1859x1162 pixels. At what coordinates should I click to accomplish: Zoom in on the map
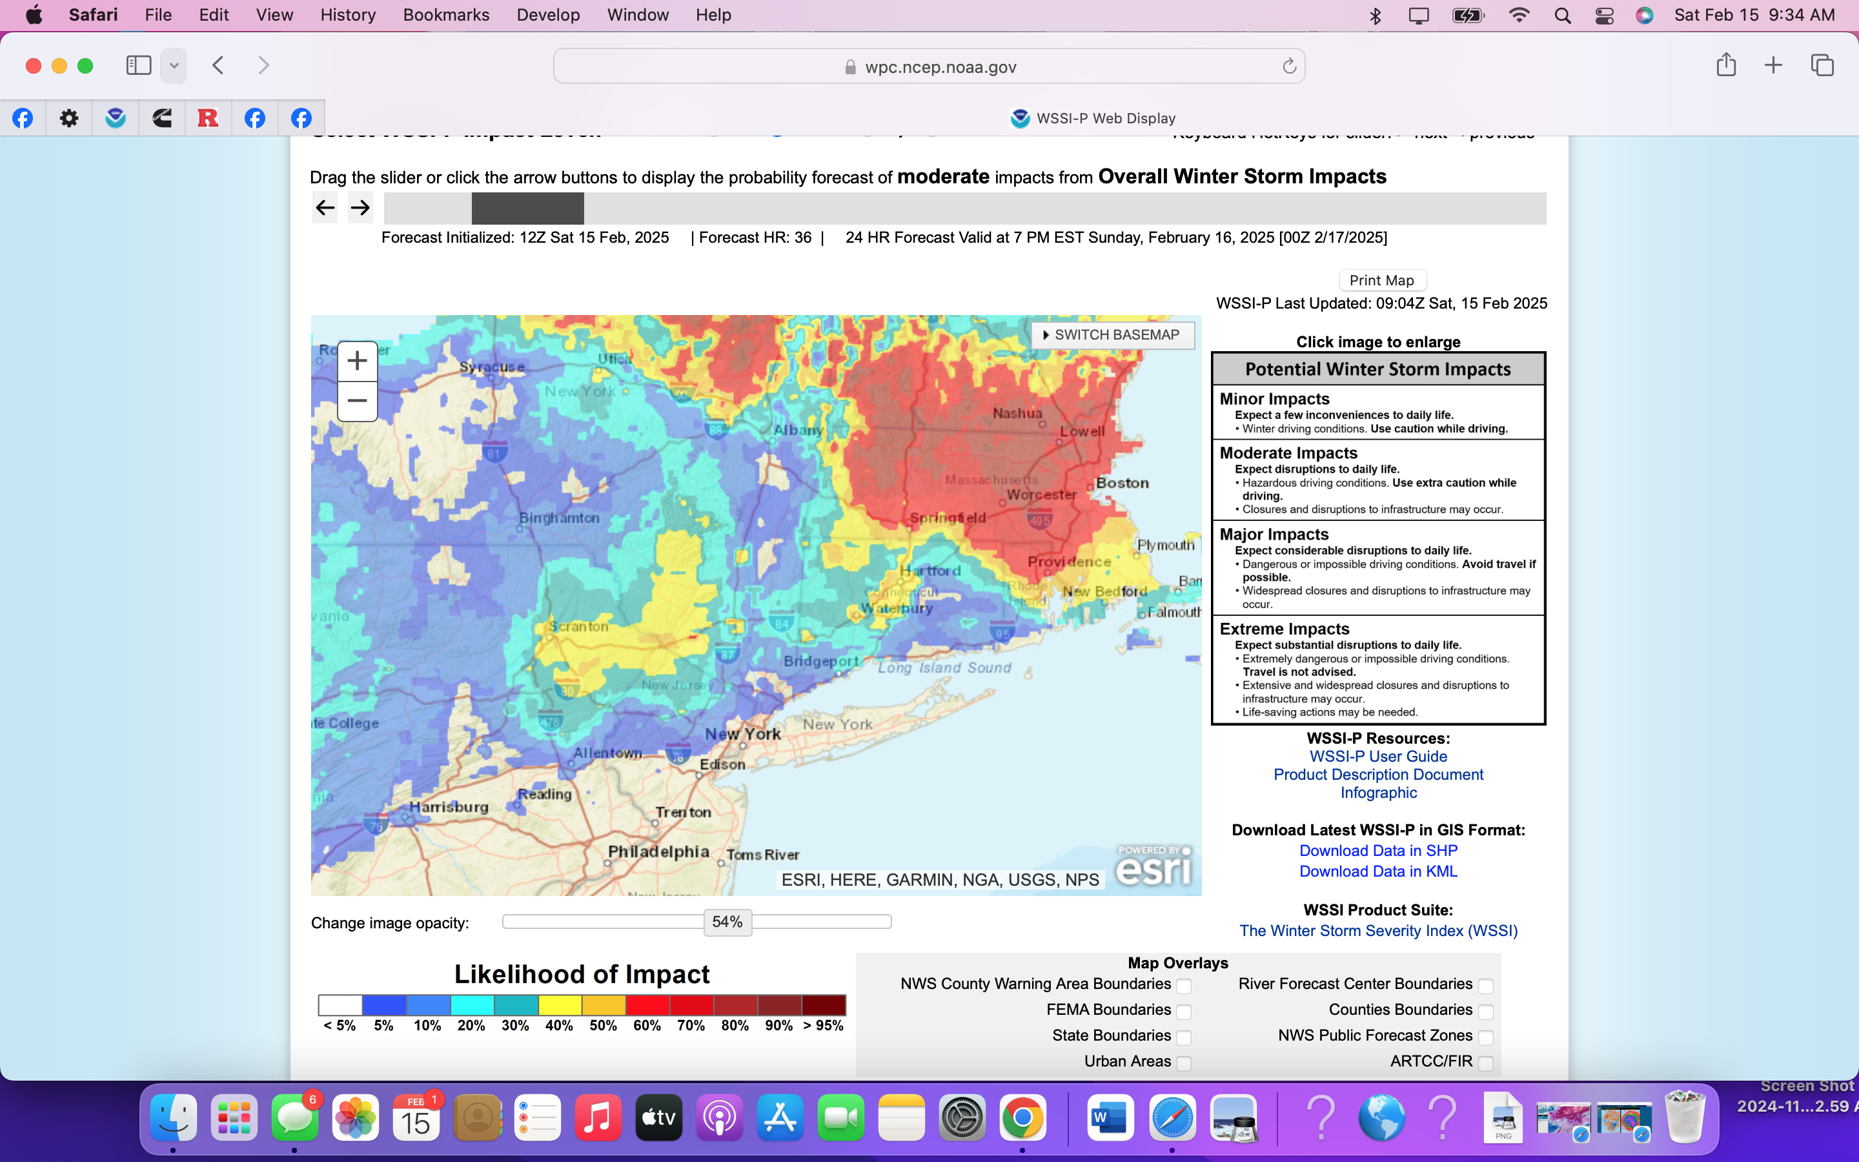[357, 360]
